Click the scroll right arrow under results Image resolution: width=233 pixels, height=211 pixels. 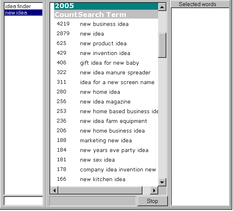[154, 190]
